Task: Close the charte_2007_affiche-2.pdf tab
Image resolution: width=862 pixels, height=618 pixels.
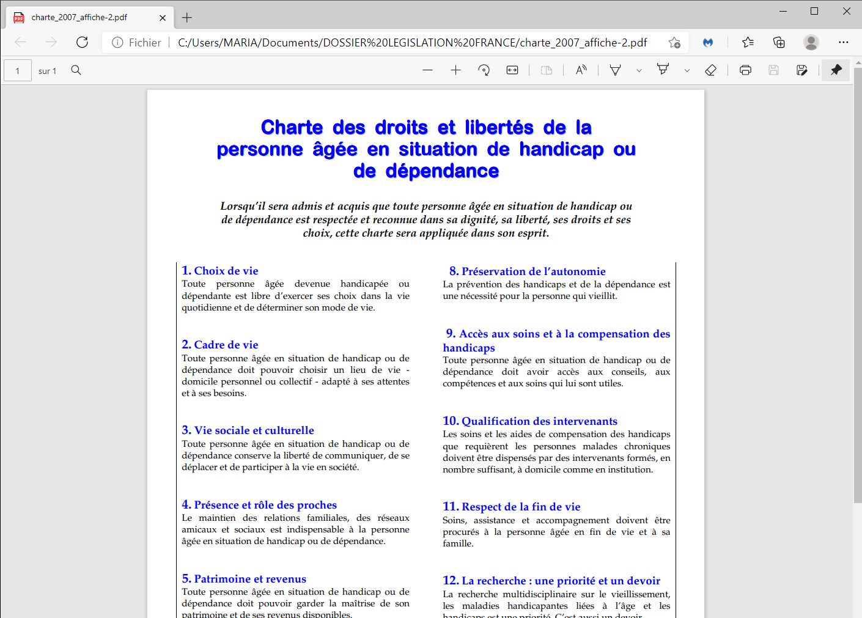Action: point(163,18)
